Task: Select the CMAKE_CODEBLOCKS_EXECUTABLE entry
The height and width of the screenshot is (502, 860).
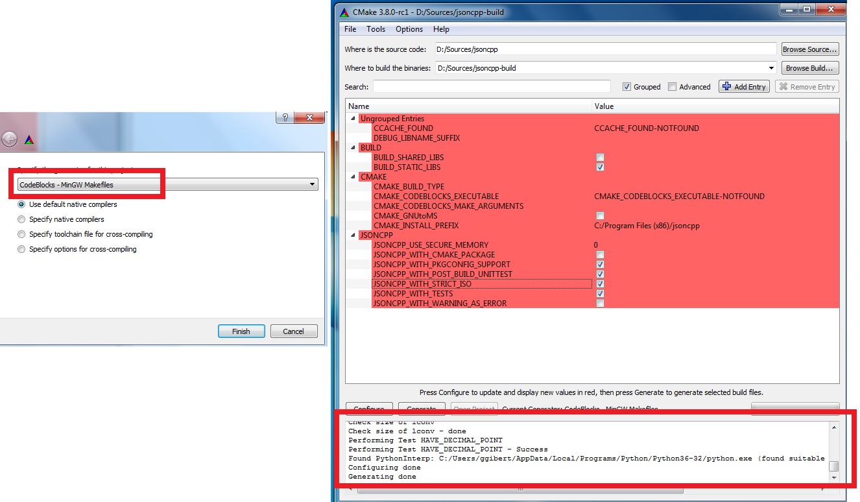Action: [436, 197]
